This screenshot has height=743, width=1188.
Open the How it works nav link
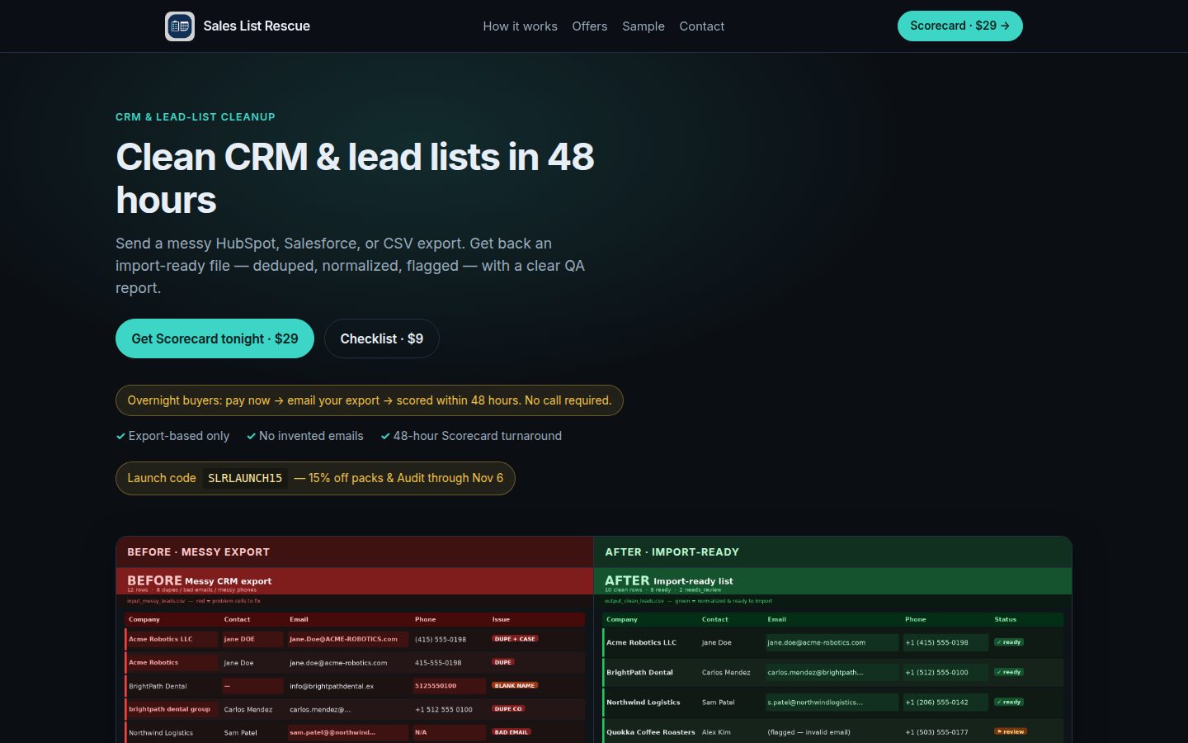tap(520, 26)
